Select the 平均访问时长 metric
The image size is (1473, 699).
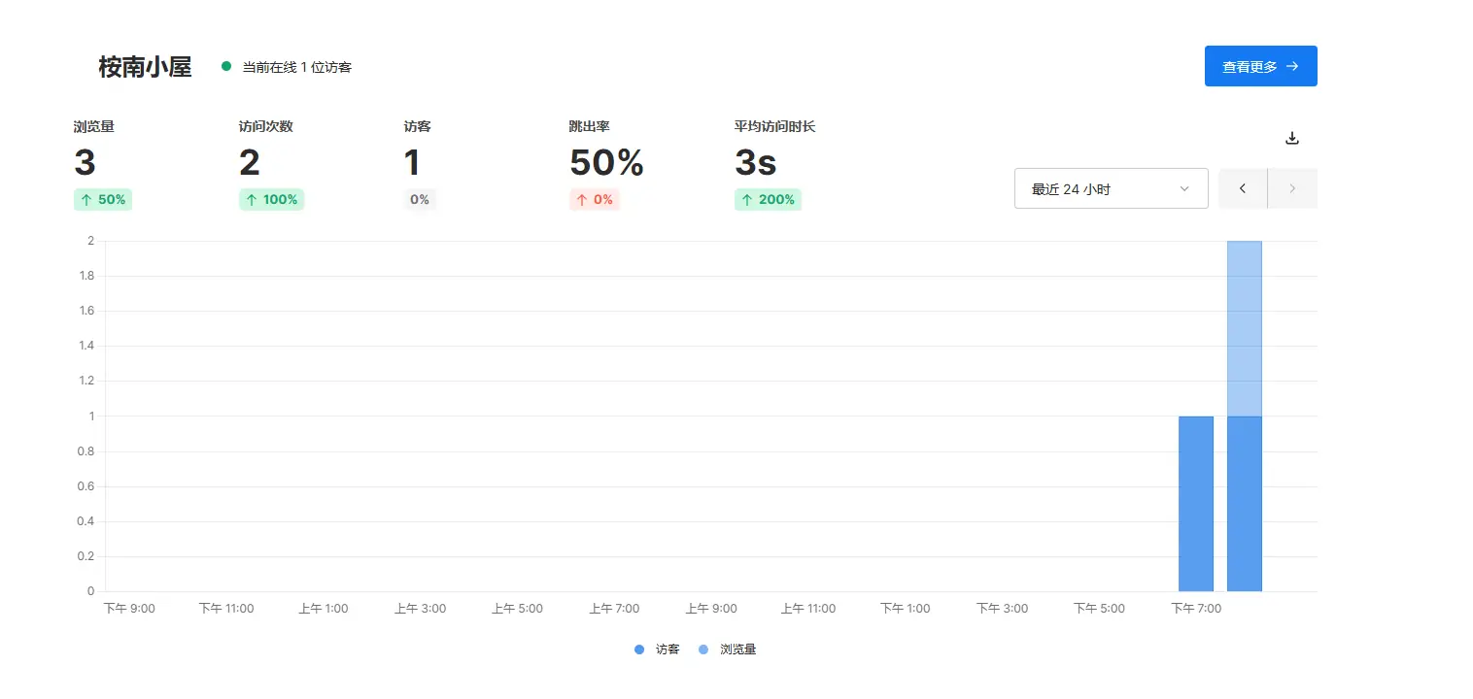(x=773, y=163)
